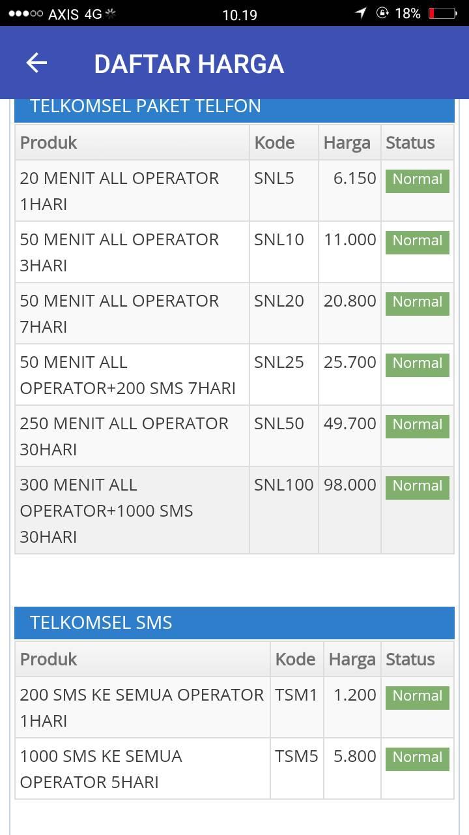This screenshot has width=469, height=835.
Task: Tap the signal strength dots
Action: [25, 14]
